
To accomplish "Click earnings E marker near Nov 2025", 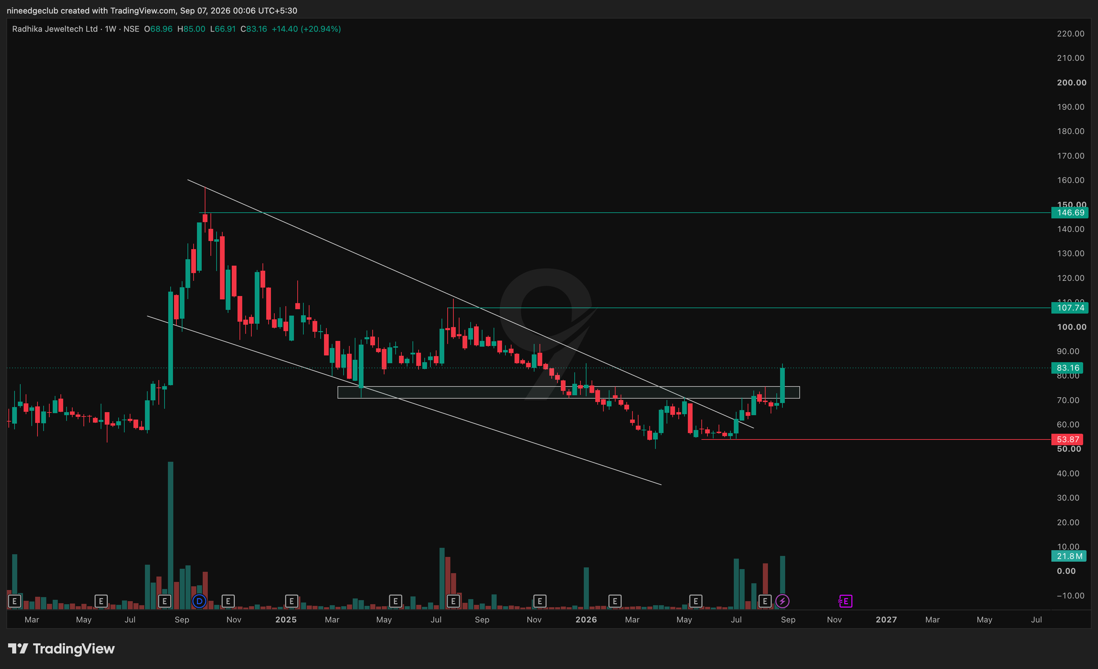I will click(x=540, y=601).
